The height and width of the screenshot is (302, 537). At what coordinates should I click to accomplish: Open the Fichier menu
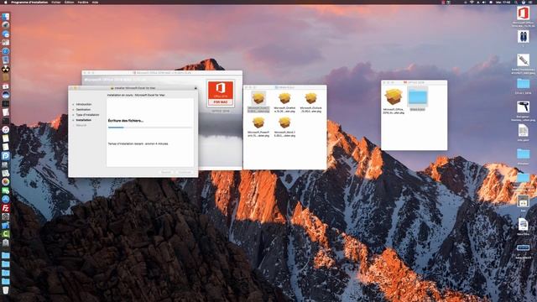pyautogui.click(x=56, y=2)
